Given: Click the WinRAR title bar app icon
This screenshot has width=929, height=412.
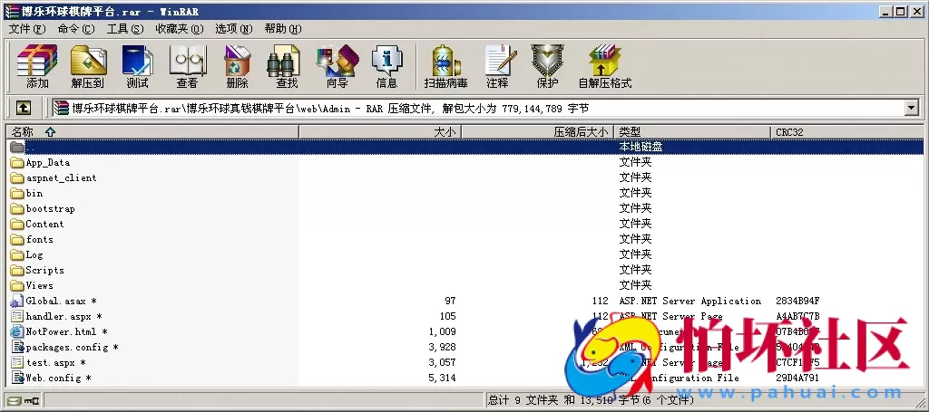Looking at the screenshot, I should (11, 11).
